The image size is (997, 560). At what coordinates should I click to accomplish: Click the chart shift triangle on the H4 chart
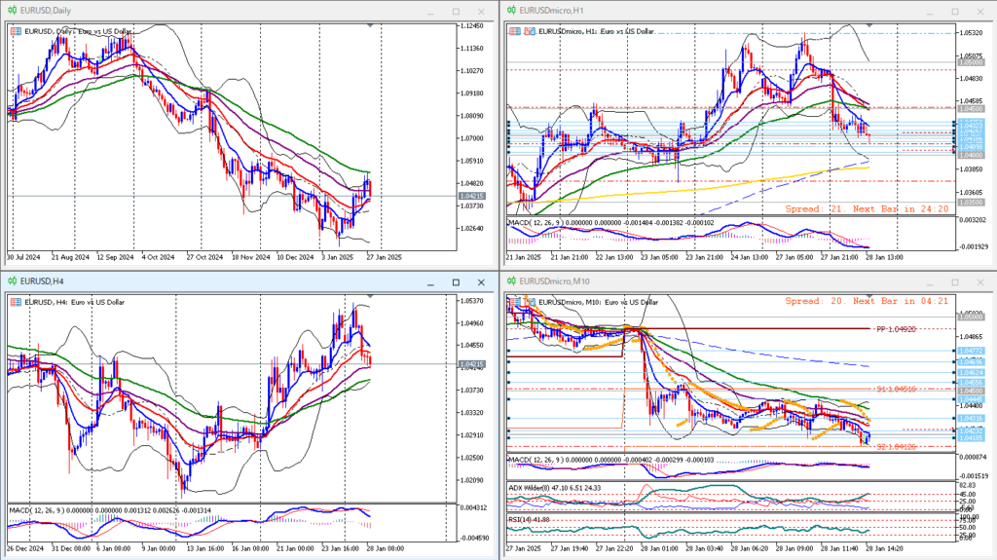click(370, 296)
